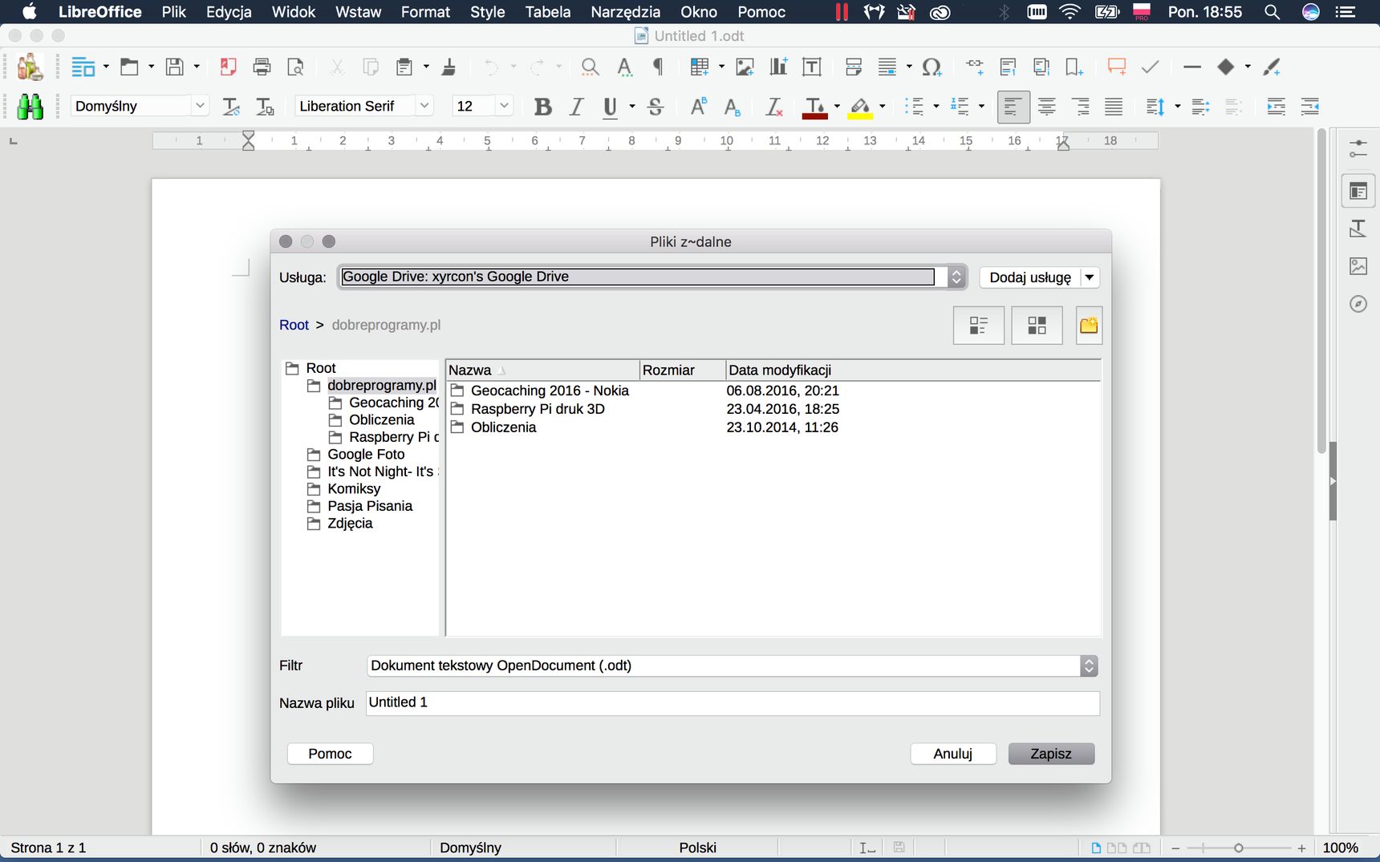Toggle bulleted list button
The width and height of the screenshot is (1380, 862).
pos(914,107)
